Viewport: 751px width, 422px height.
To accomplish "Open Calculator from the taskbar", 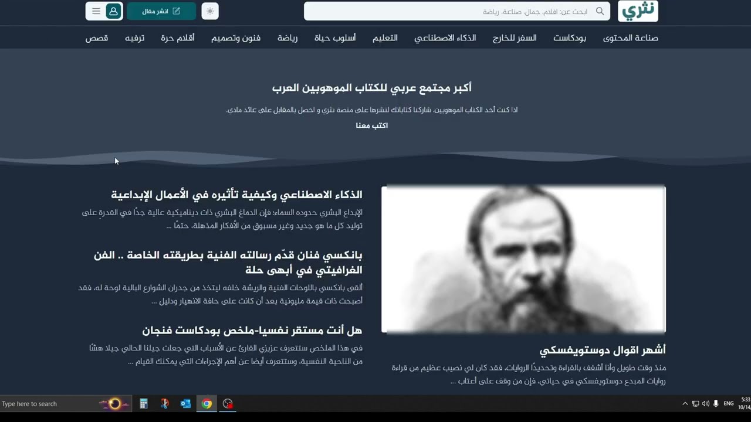I will (143, 404).
